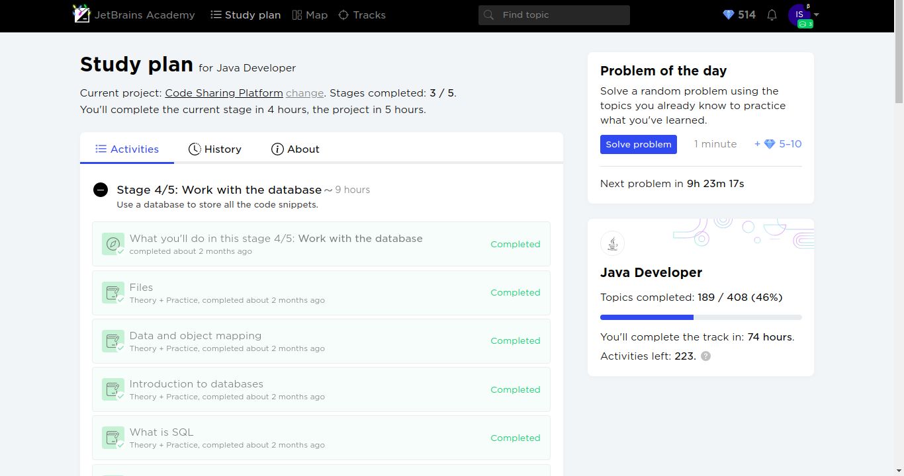The height and width of the screenshot is (476, 904).
Task: Switch to the History tab
Action: 215,149
